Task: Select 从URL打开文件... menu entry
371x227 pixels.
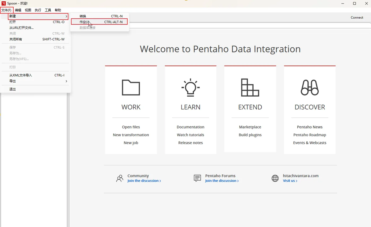Action: (x=36, y=28)
